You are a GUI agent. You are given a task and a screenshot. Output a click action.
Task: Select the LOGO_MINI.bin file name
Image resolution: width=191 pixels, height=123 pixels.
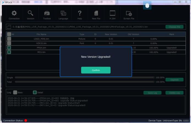pyautogui.click(x=41, y=39)
